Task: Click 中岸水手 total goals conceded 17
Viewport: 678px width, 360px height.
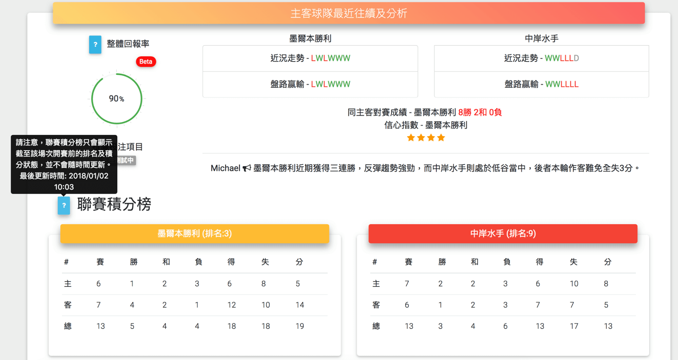Action: [574, 326]
